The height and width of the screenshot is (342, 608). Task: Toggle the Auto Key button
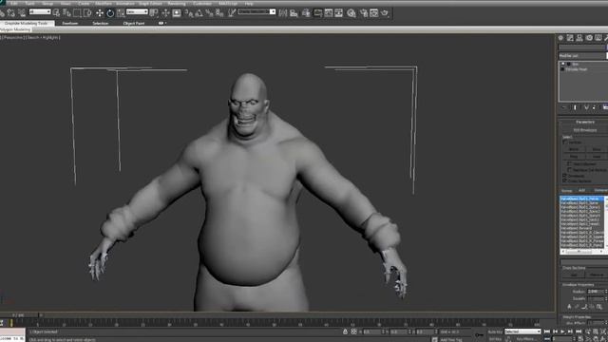click(x=495, y=332)
